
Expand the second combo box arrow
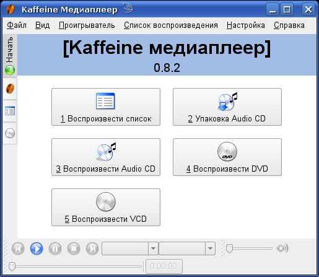coord(210,248)
